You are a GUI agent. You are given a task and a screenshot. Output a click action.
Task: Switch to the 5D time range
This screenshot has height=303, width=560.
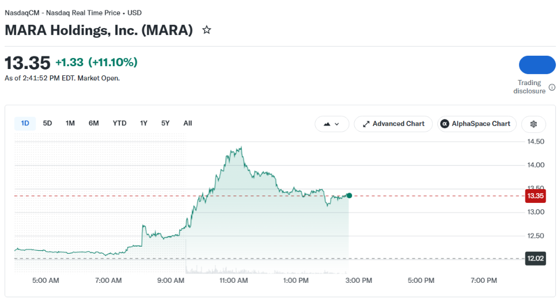coord(47,124)
